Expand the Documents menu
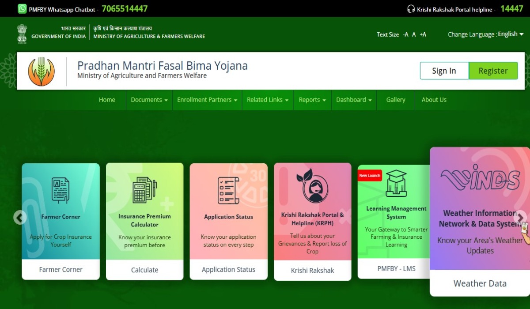The width and height of the screenshot is (530, 309). (x=149, y=100)
